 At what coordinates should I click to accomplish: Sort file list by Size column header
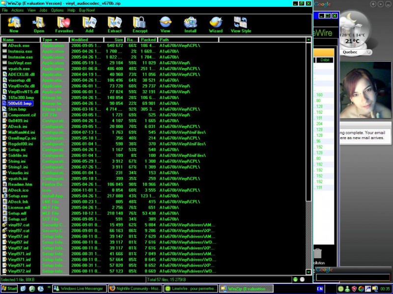tap(114, 40)
